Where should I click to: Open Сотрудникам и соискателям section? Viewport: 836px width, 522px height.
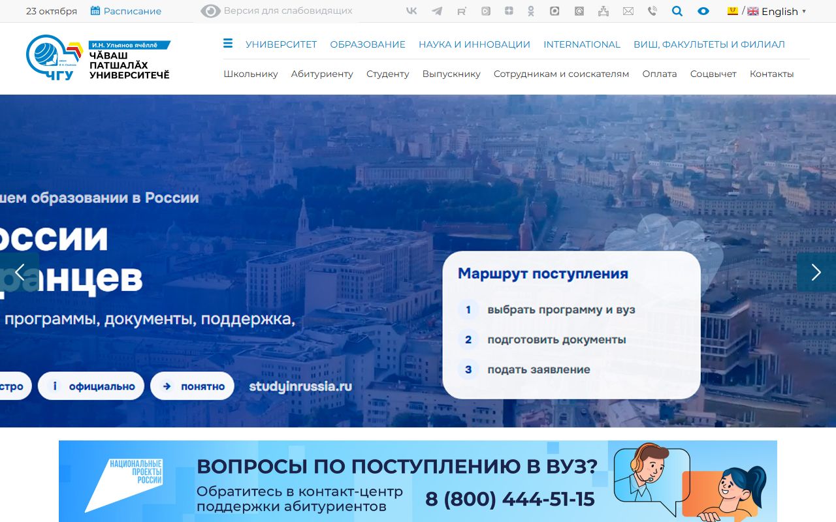(562, 74)
